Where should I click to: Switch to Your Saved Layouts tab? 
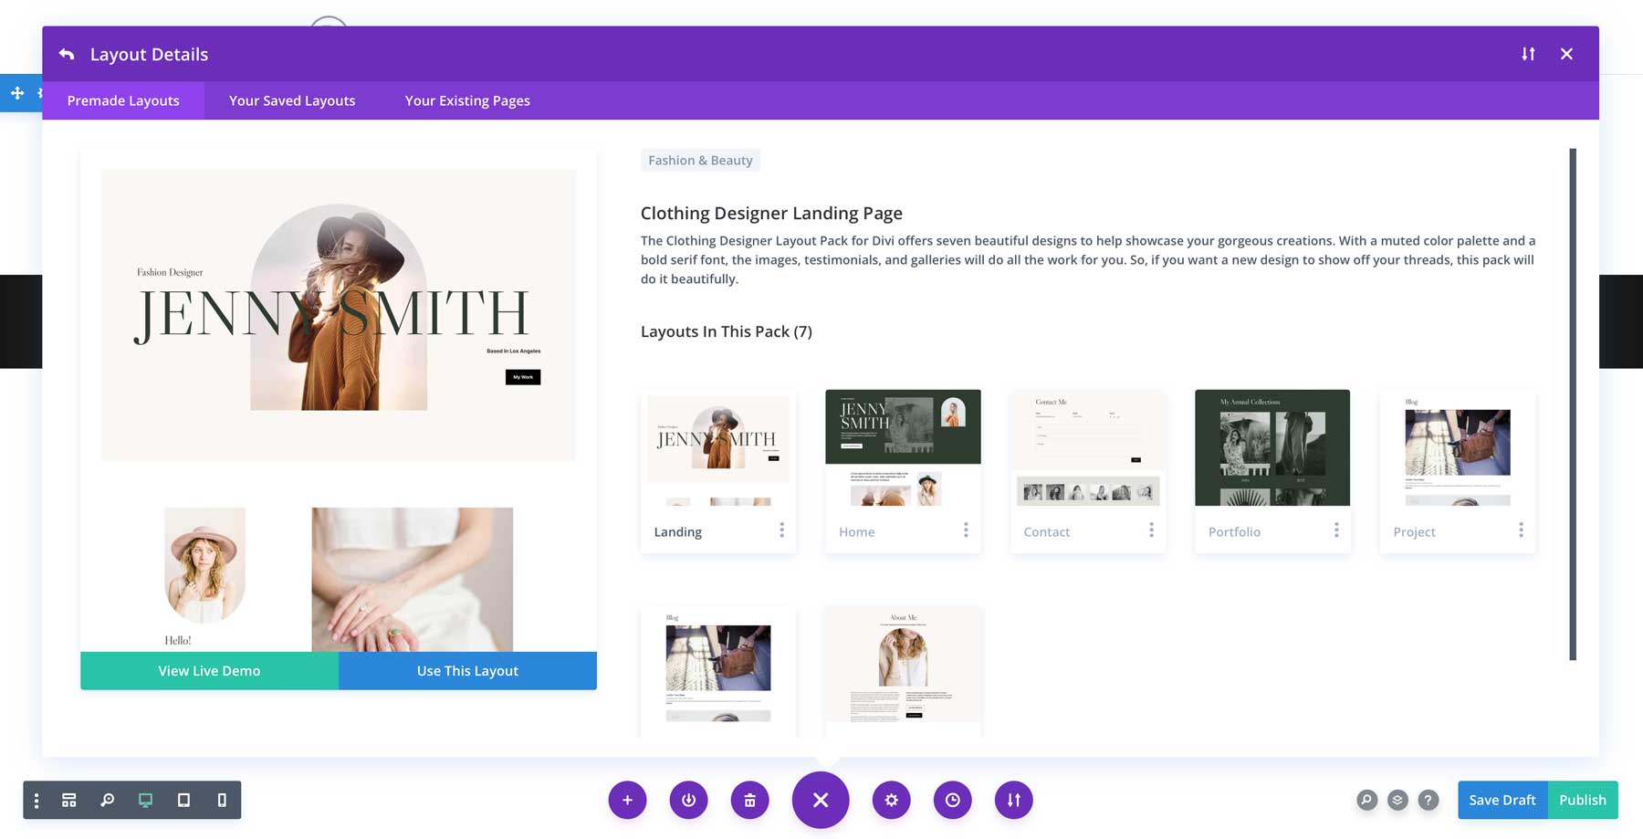pos(291,100)
